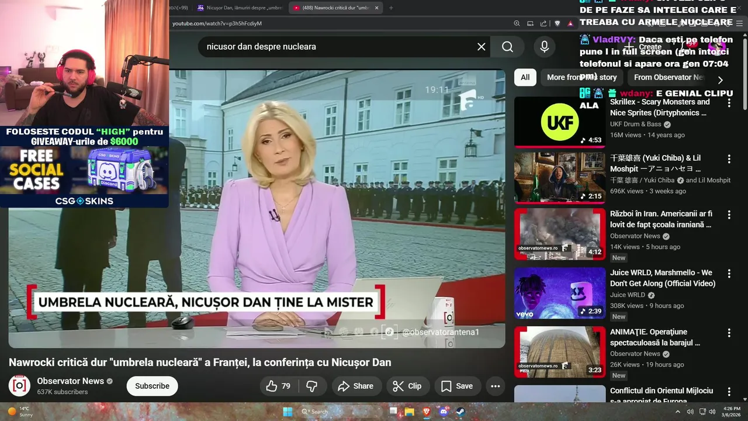Open the Yuki Chiba & Lil Moshpit thumbnail
This screenshot has width=748, height=421.
click(x=560, y=178)
